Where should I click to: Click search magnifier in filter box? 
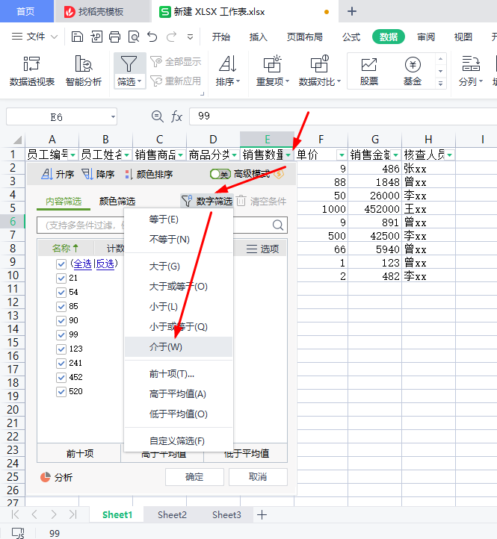pyautogui.click(x=278, y=225)
